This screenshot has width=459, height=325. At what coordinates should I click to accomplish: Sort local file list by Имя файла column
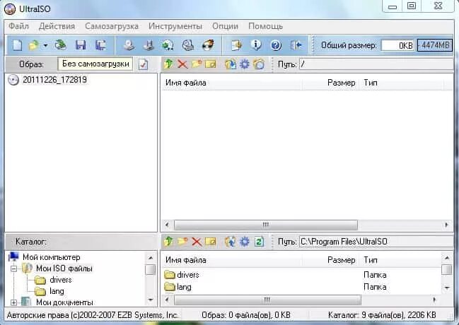(231, 260)
